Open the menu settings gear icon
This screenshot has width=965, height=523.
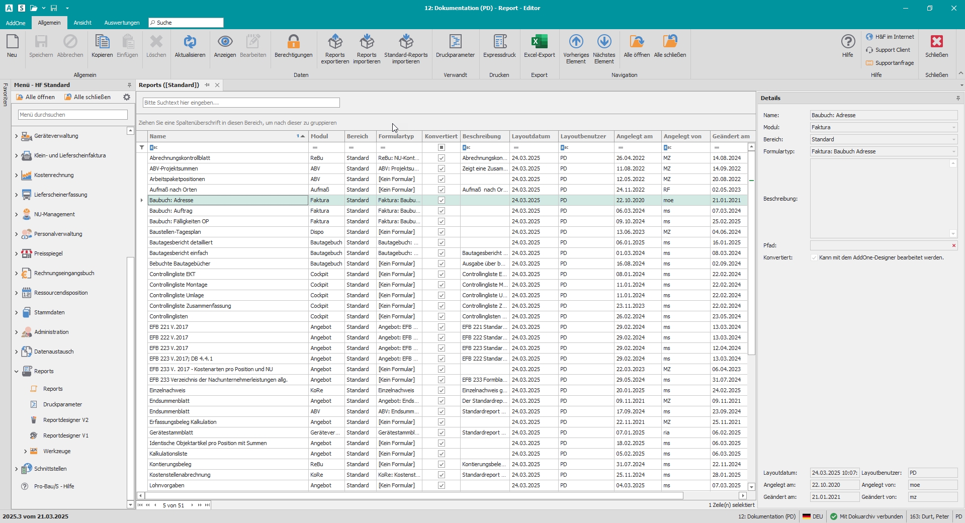[127, 97]
